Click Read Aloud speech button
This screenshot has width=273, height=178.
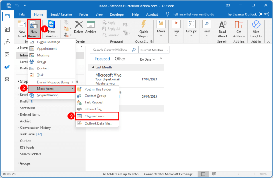pos(222,29)
